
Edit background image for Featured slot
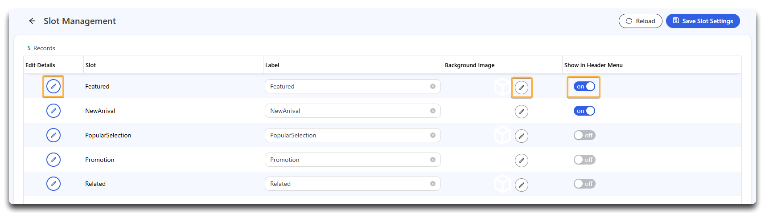pos(522,88)
